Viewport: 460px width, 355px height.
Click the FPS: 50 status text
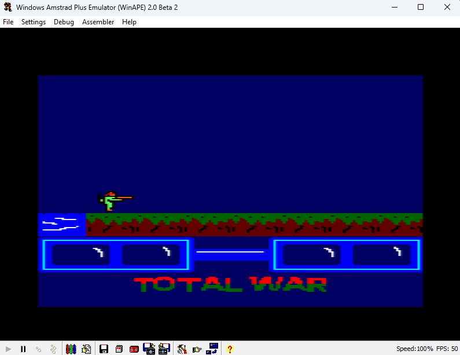click(447, 349)
